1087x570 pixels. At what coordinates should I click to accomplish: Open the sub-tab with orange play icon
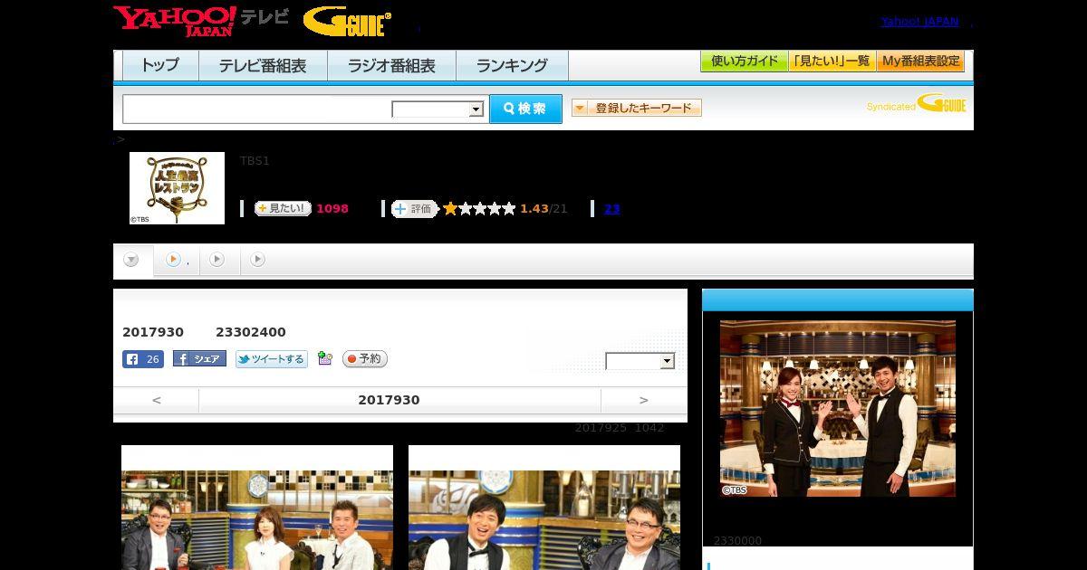point(176,260)
